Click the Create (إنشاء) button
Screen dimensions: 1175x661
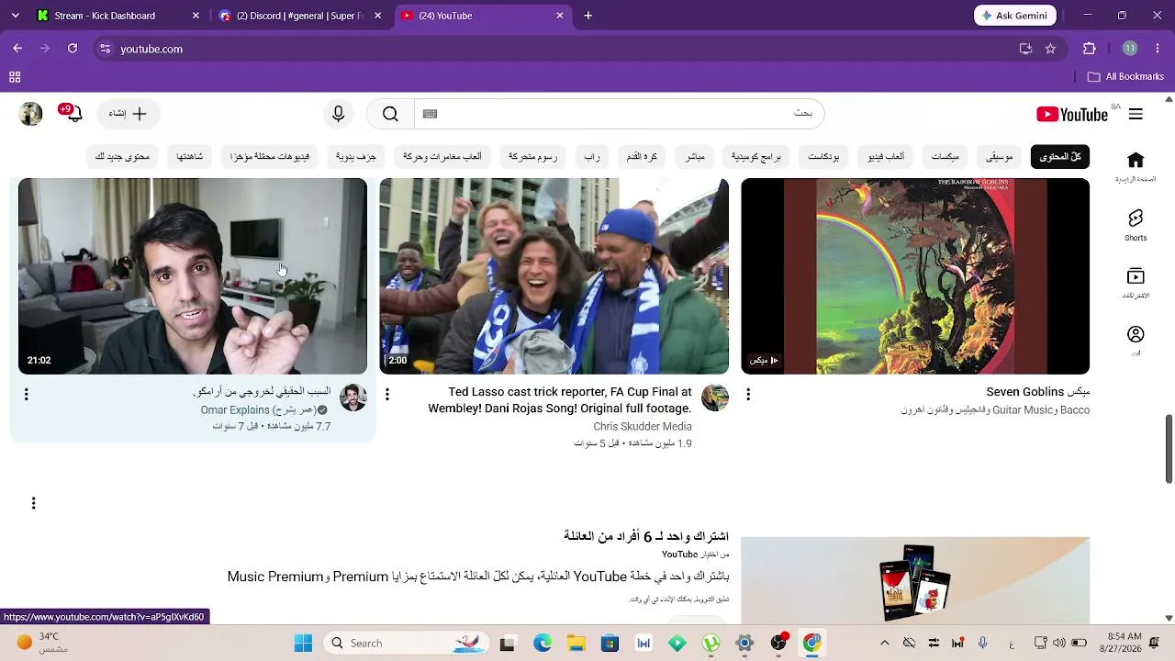128,114
